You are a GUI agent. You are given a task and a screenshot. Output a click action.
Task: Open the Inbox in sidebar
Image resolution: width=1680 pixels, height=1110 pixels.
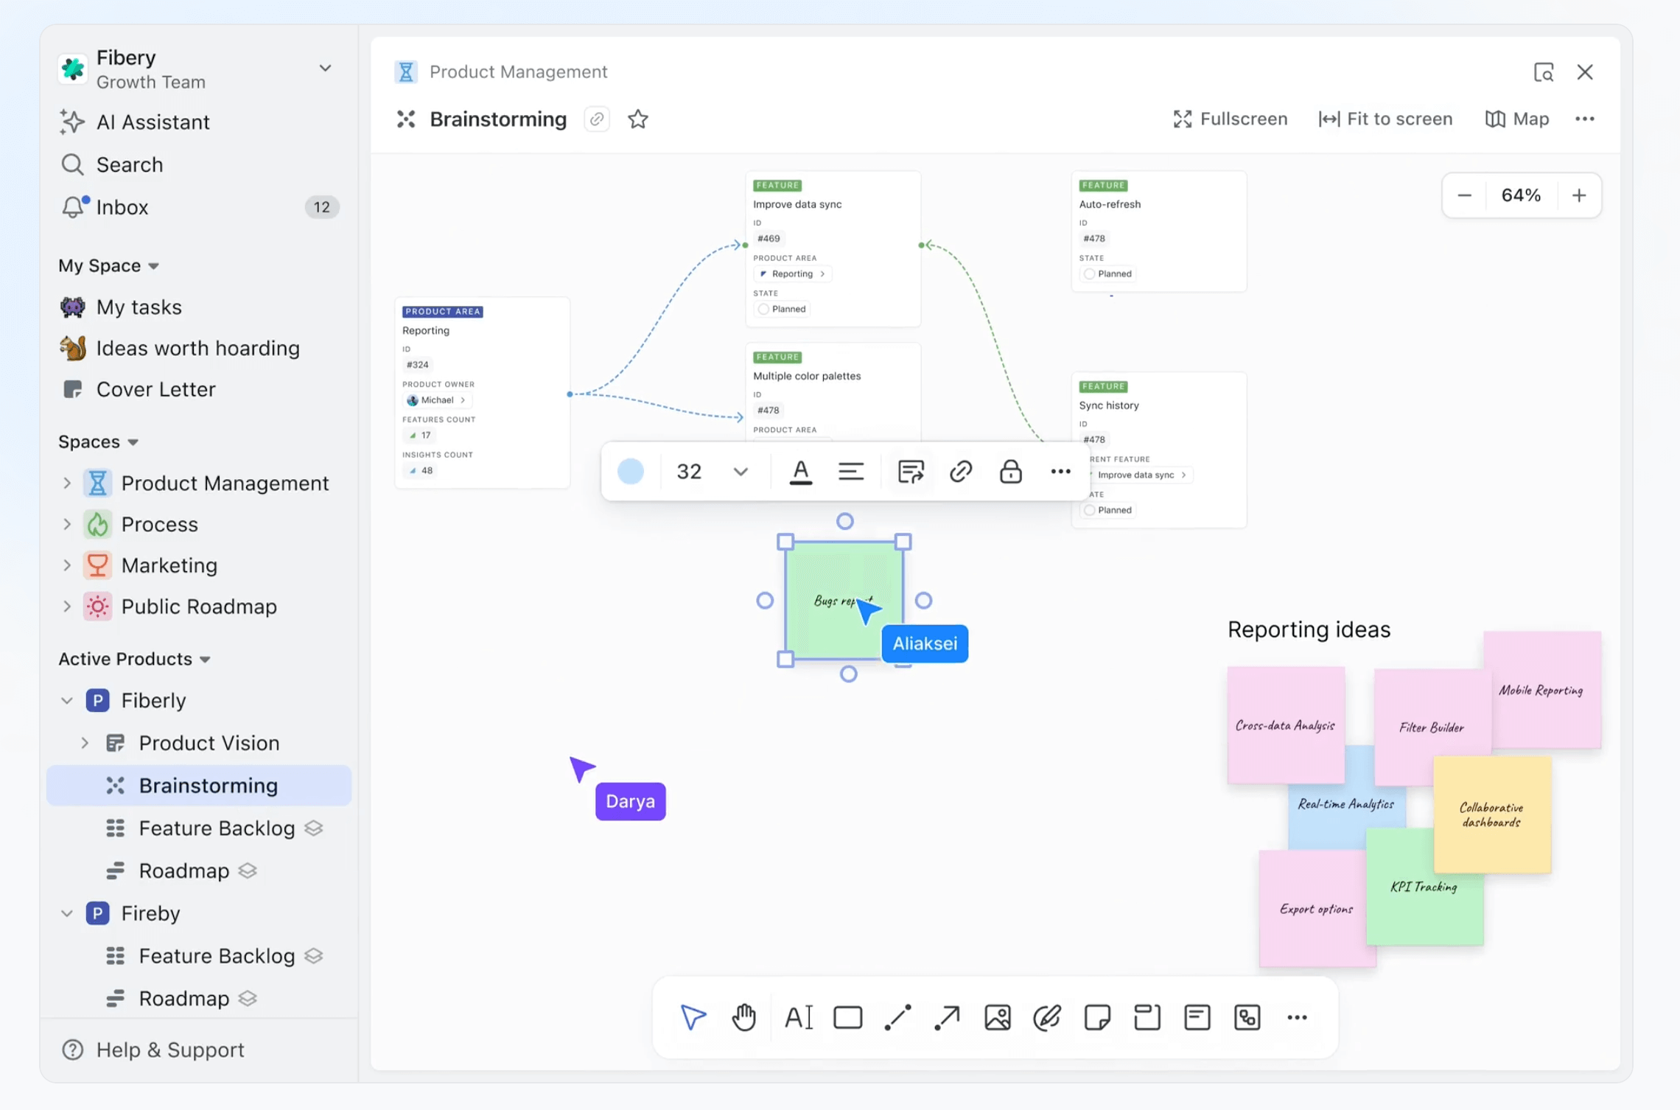click(122, 207)
